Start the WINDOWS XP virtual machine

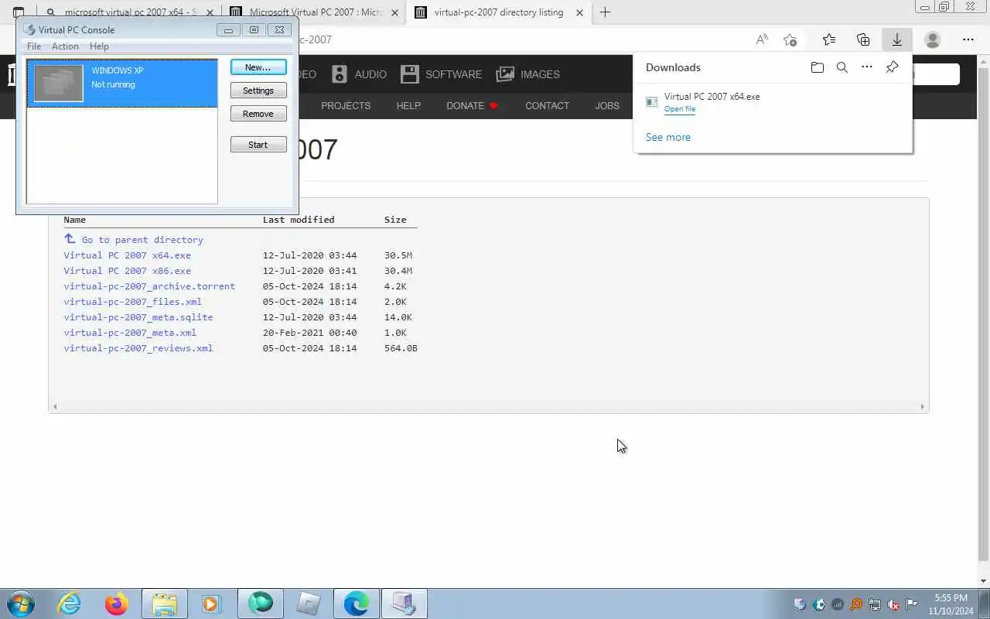click(258, 145)
